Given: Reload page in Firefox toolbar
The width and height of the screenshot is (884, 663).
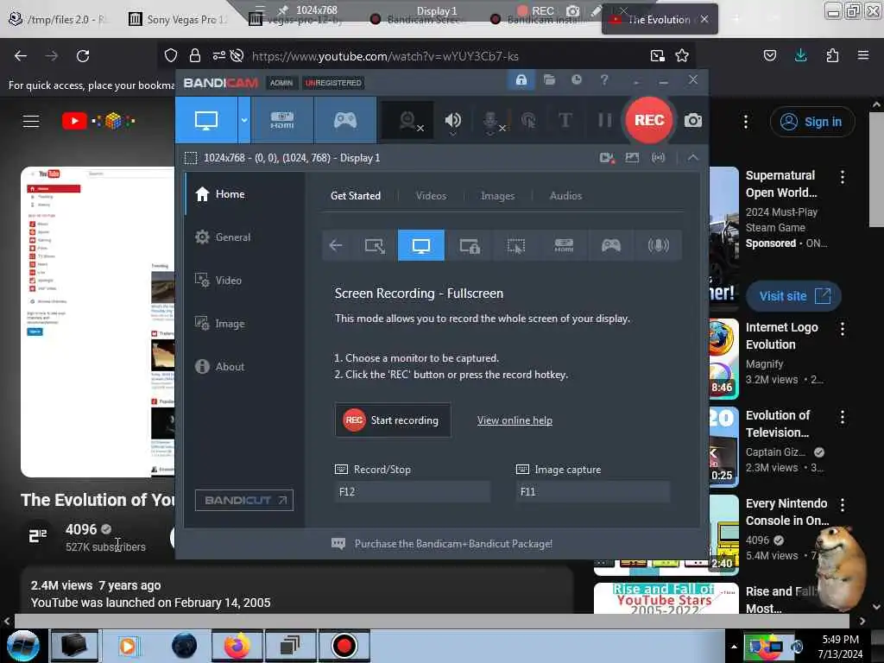Looking at the screenshot, I should pos(83,56).
